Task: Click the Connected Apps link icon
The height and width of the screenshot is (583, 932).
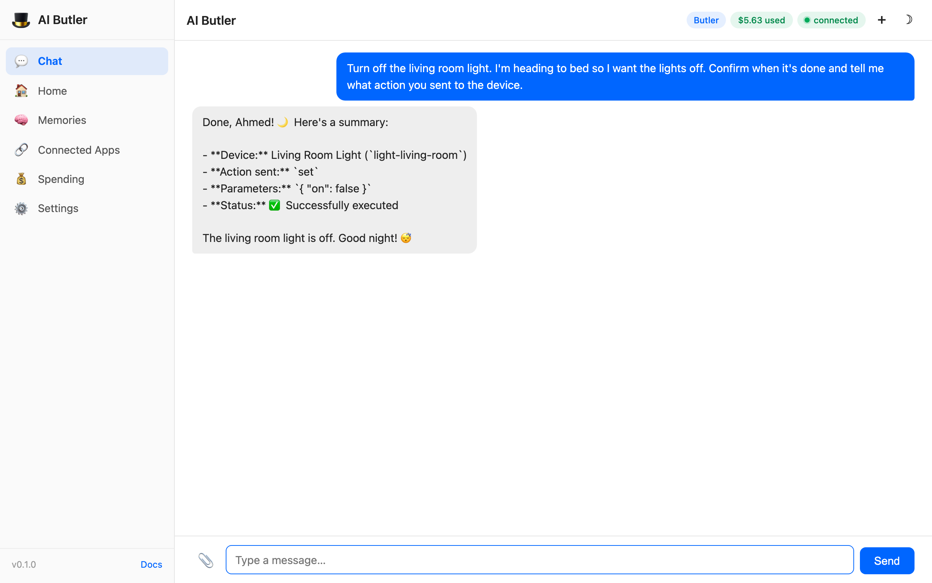Action: pyautogui.click(x=21, y=150)
